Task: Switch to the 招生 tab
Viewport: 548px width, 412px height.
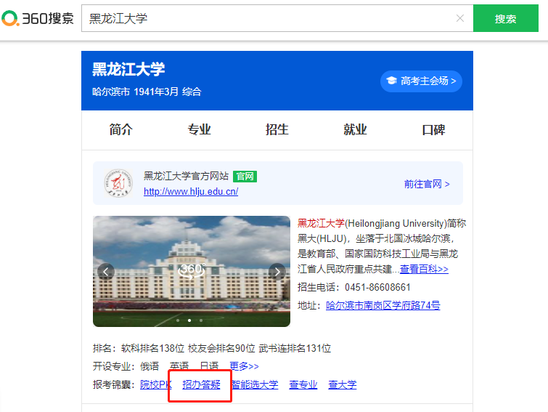Action: pyautogui.click(x=277, y=130)
